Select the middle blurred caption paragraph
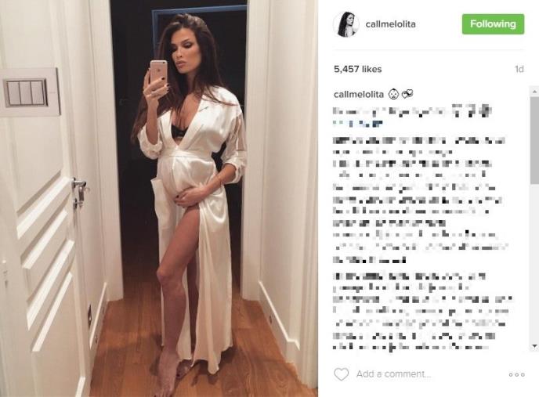 point(421,200)
